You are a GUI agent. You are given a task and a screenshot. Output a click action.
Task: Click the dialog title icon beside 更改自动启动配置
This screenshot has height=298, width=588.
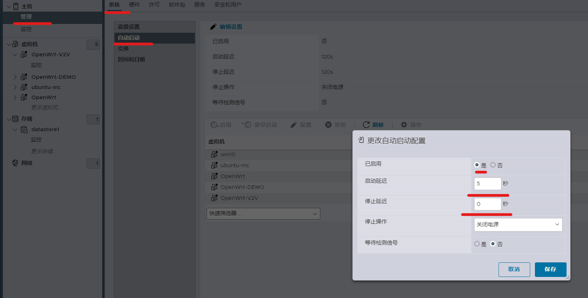coord(361,140)
